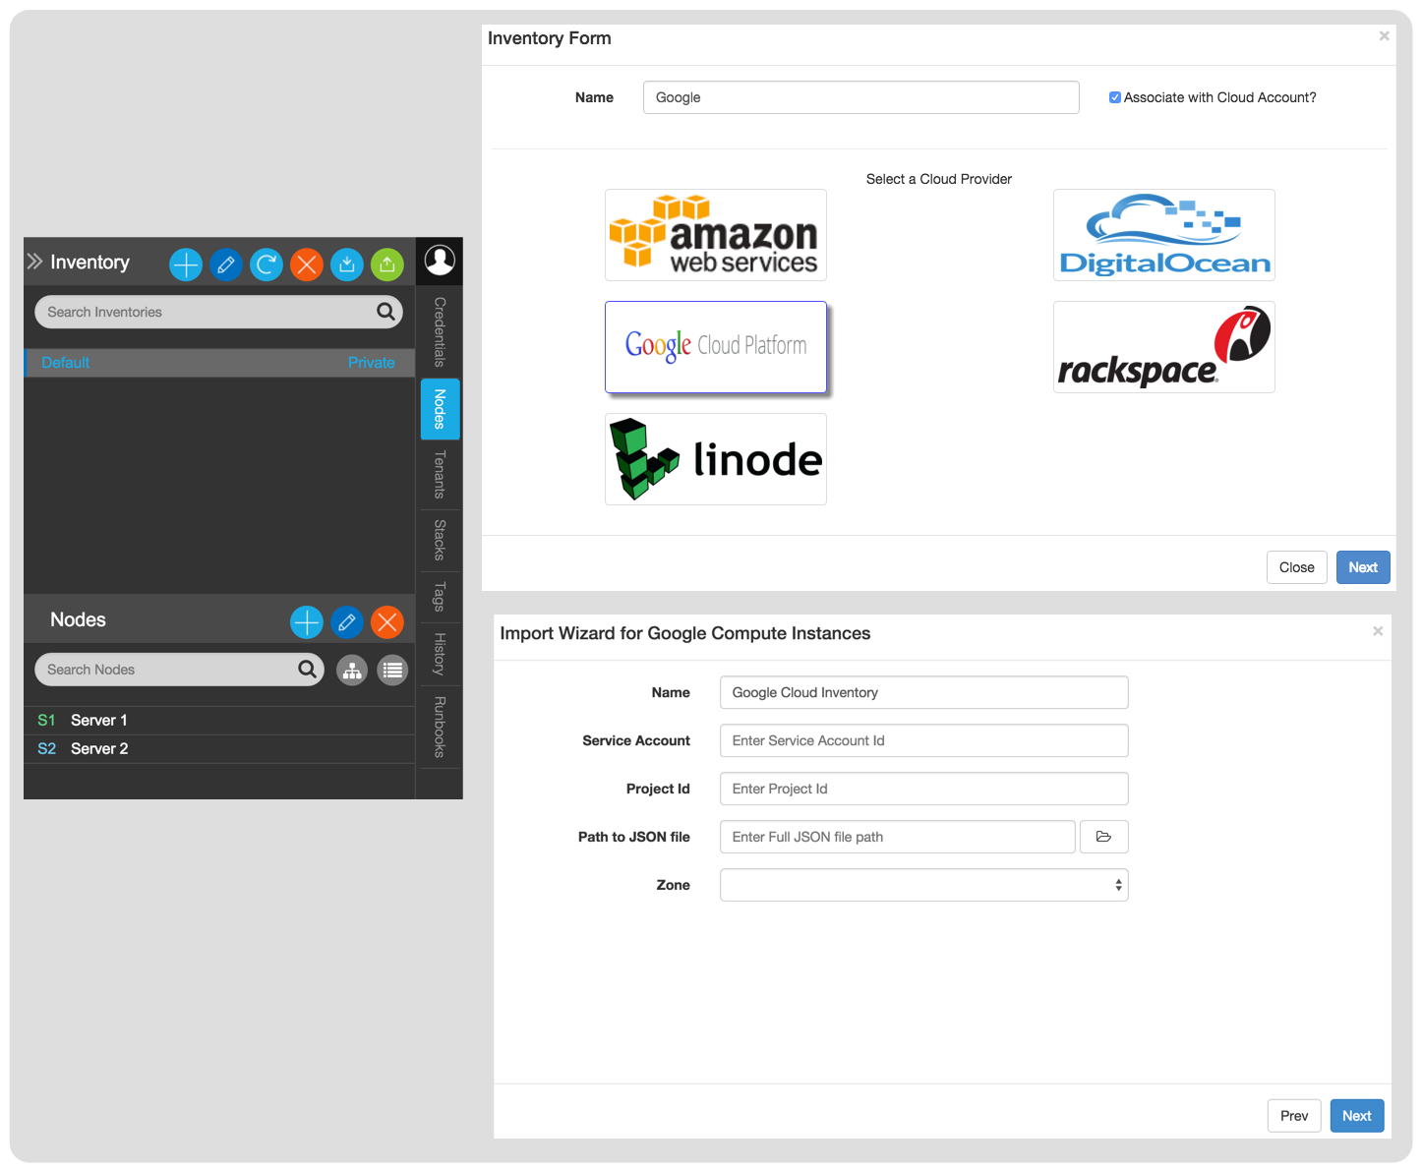This screenshot has height=1172, width=1422.
Task: Click the Private label on the Default inventory
Action: (372, 363)
